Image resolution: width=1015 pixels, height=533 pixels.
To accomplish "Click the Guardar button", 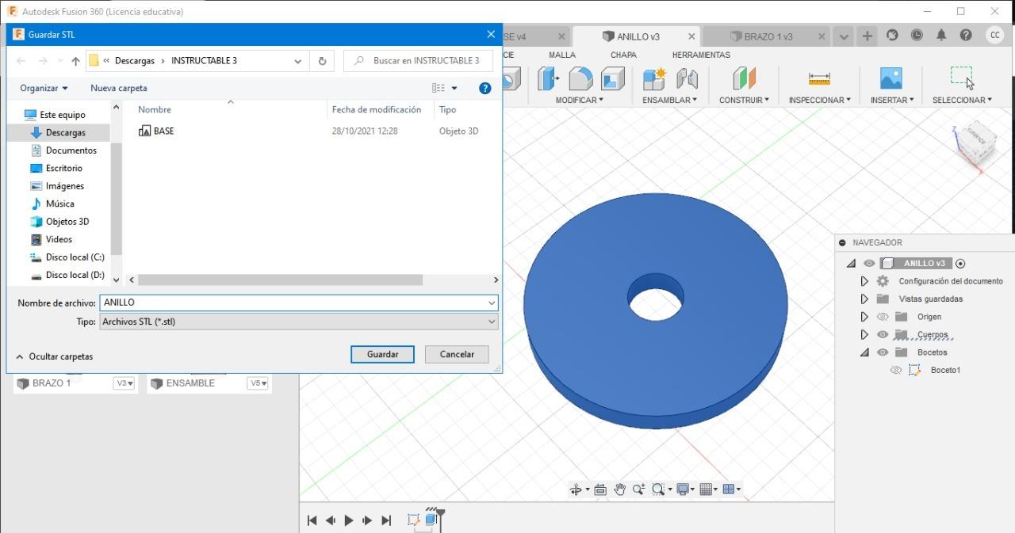I will [x=382, y=354].
